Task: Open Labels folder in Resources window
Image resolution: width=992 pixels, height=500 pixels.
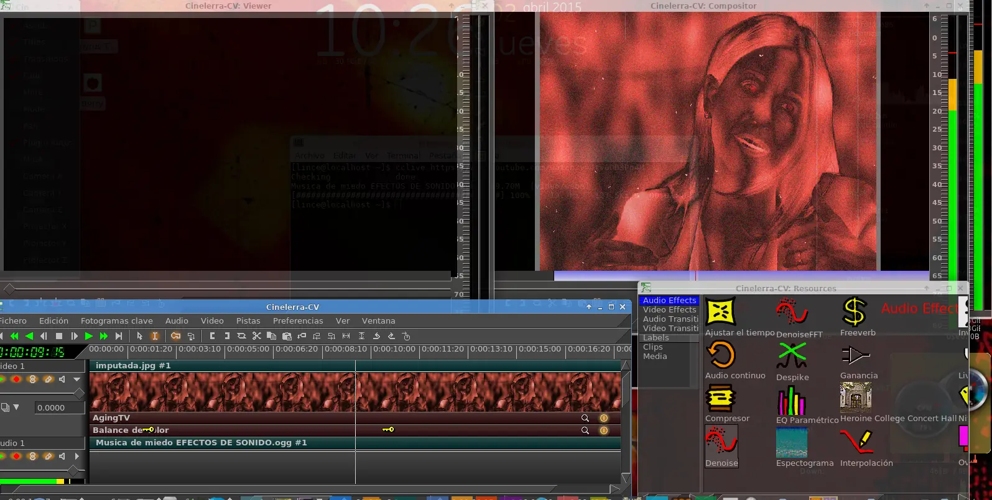Action: (x=669, y=338)
